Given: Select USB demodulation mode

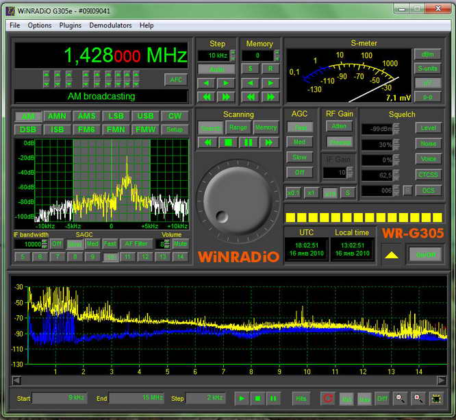Looking at the screenshot, I should (x=145, y=116).
